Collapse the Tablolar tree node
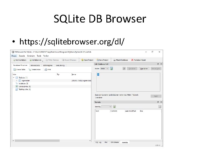 [14, 77]
